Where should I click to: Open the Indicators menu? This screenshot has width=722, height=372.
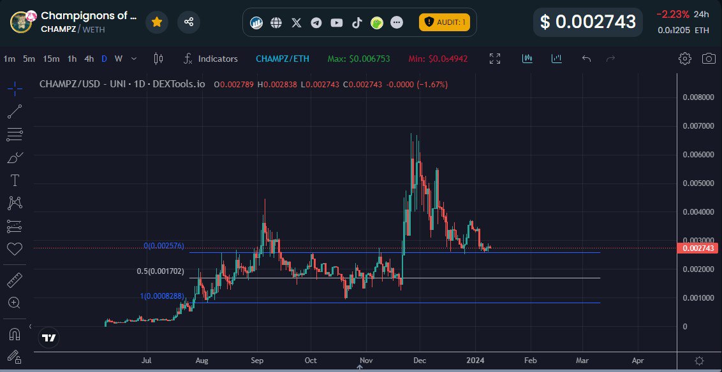(211, 59)
